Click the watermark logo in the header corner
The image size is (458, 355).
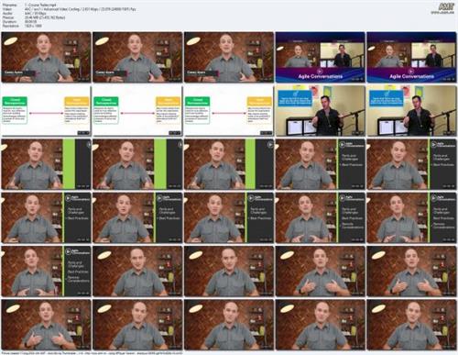[x=446, y=8]
